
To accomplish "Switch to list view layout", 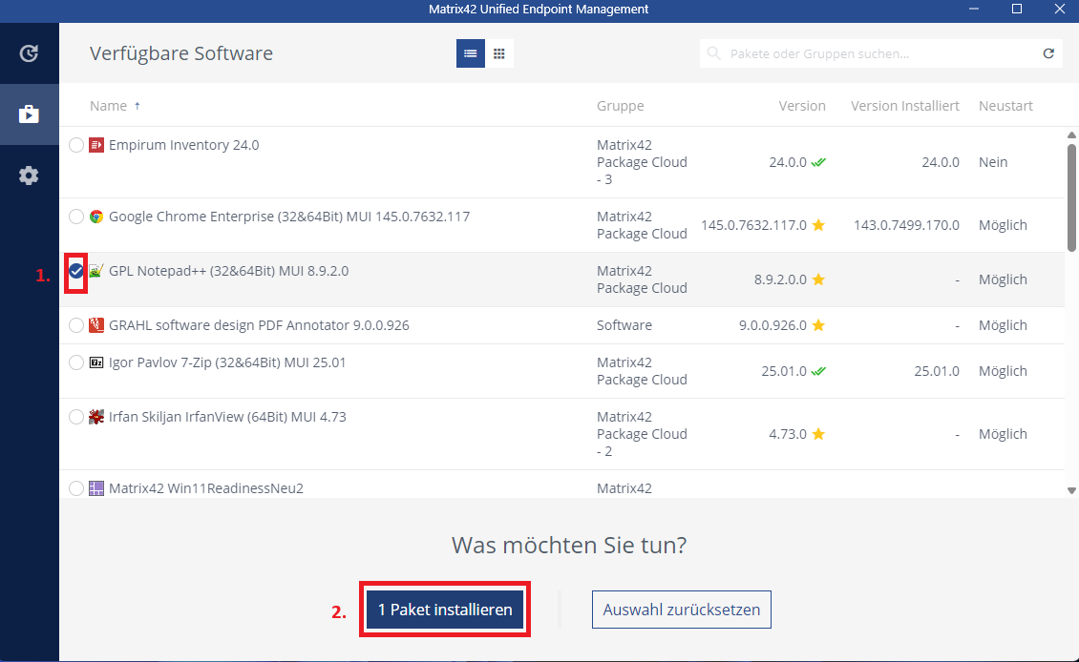I will tap(470, 54).
